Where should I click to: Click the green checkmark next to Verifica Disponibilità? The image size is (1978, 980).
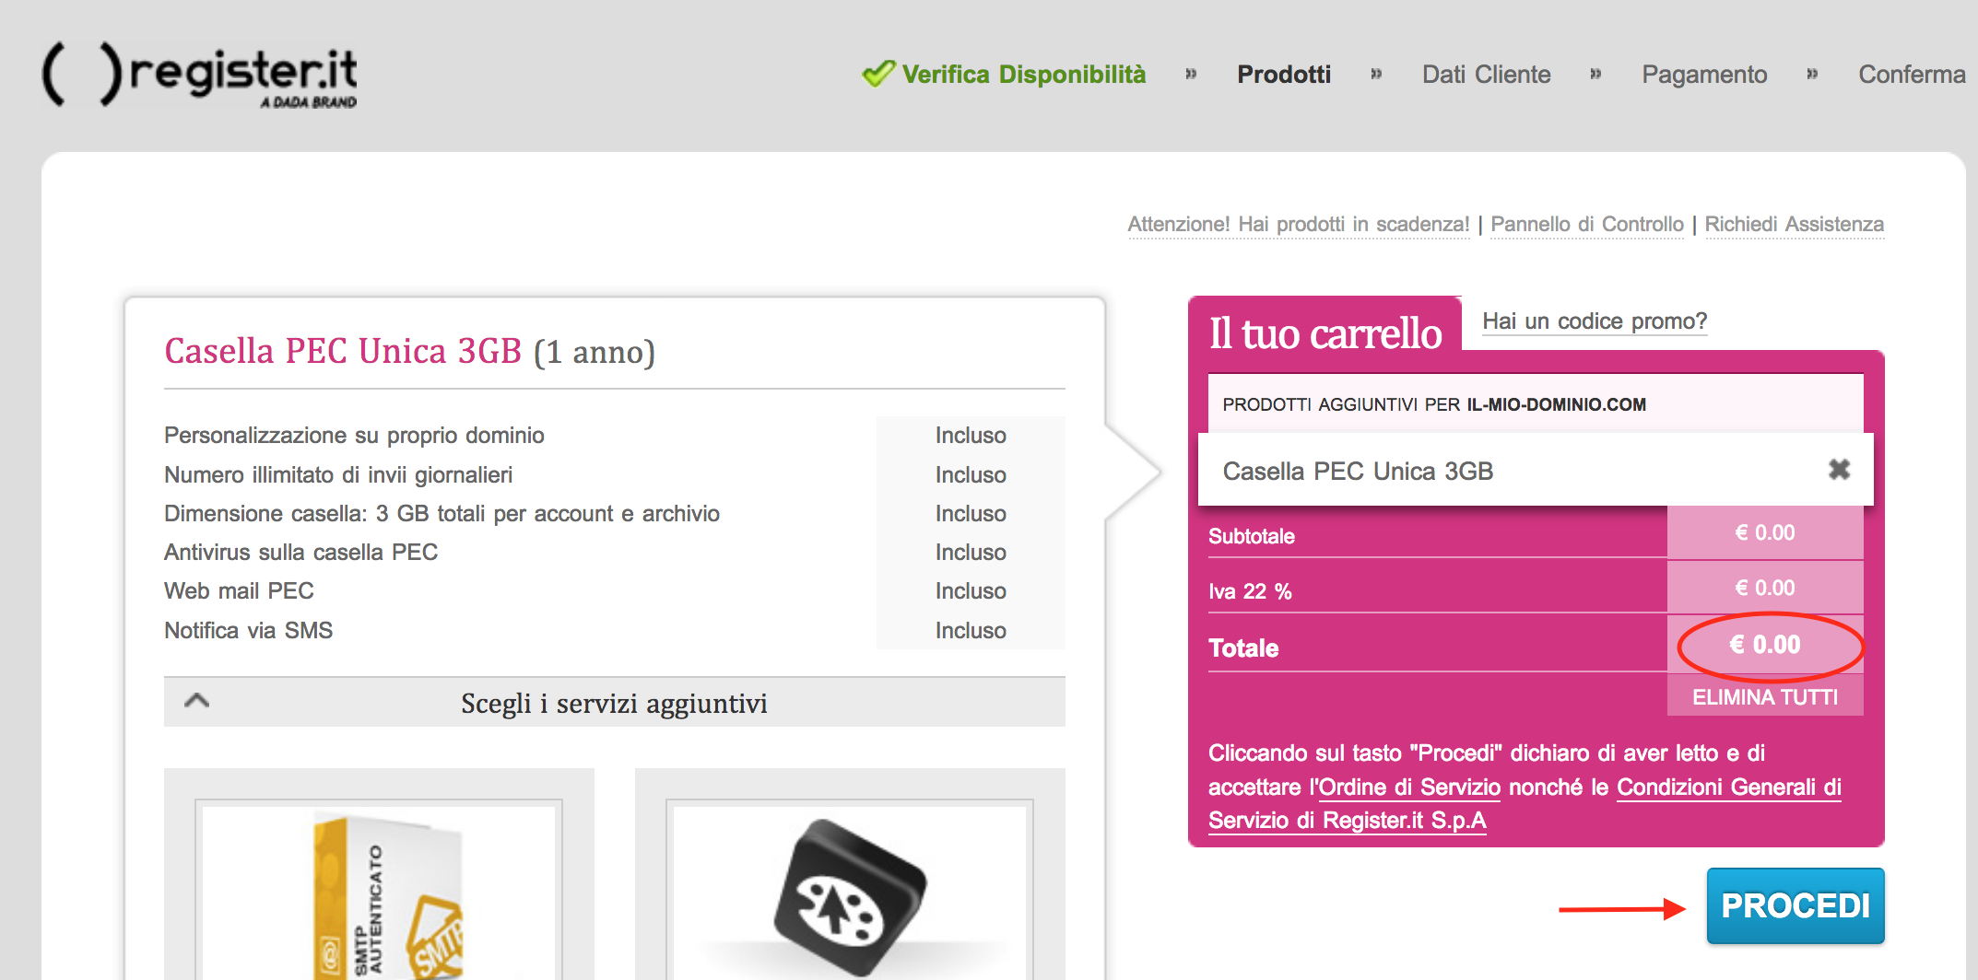click(878, 74)
